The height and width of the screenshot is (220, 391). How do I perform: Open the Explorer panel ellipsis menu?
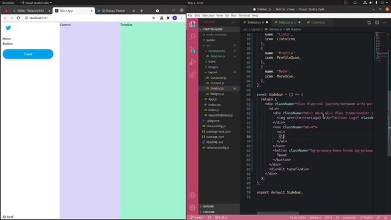(233, 22)
